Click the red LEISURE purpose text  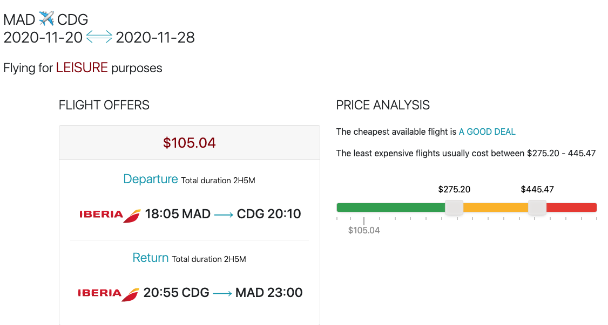tap(82, 68)
